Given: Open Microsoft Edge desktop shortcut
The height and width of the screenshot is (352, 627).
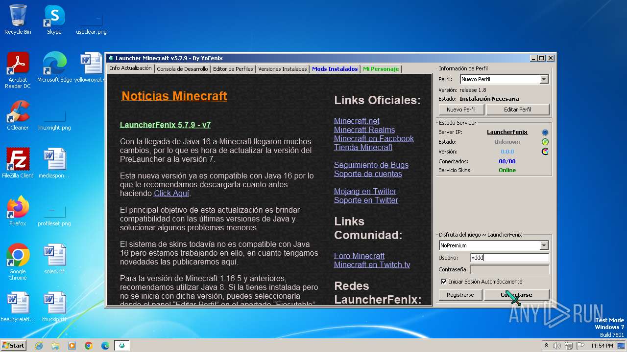Looking at the screenshot, I should (54, 67).
